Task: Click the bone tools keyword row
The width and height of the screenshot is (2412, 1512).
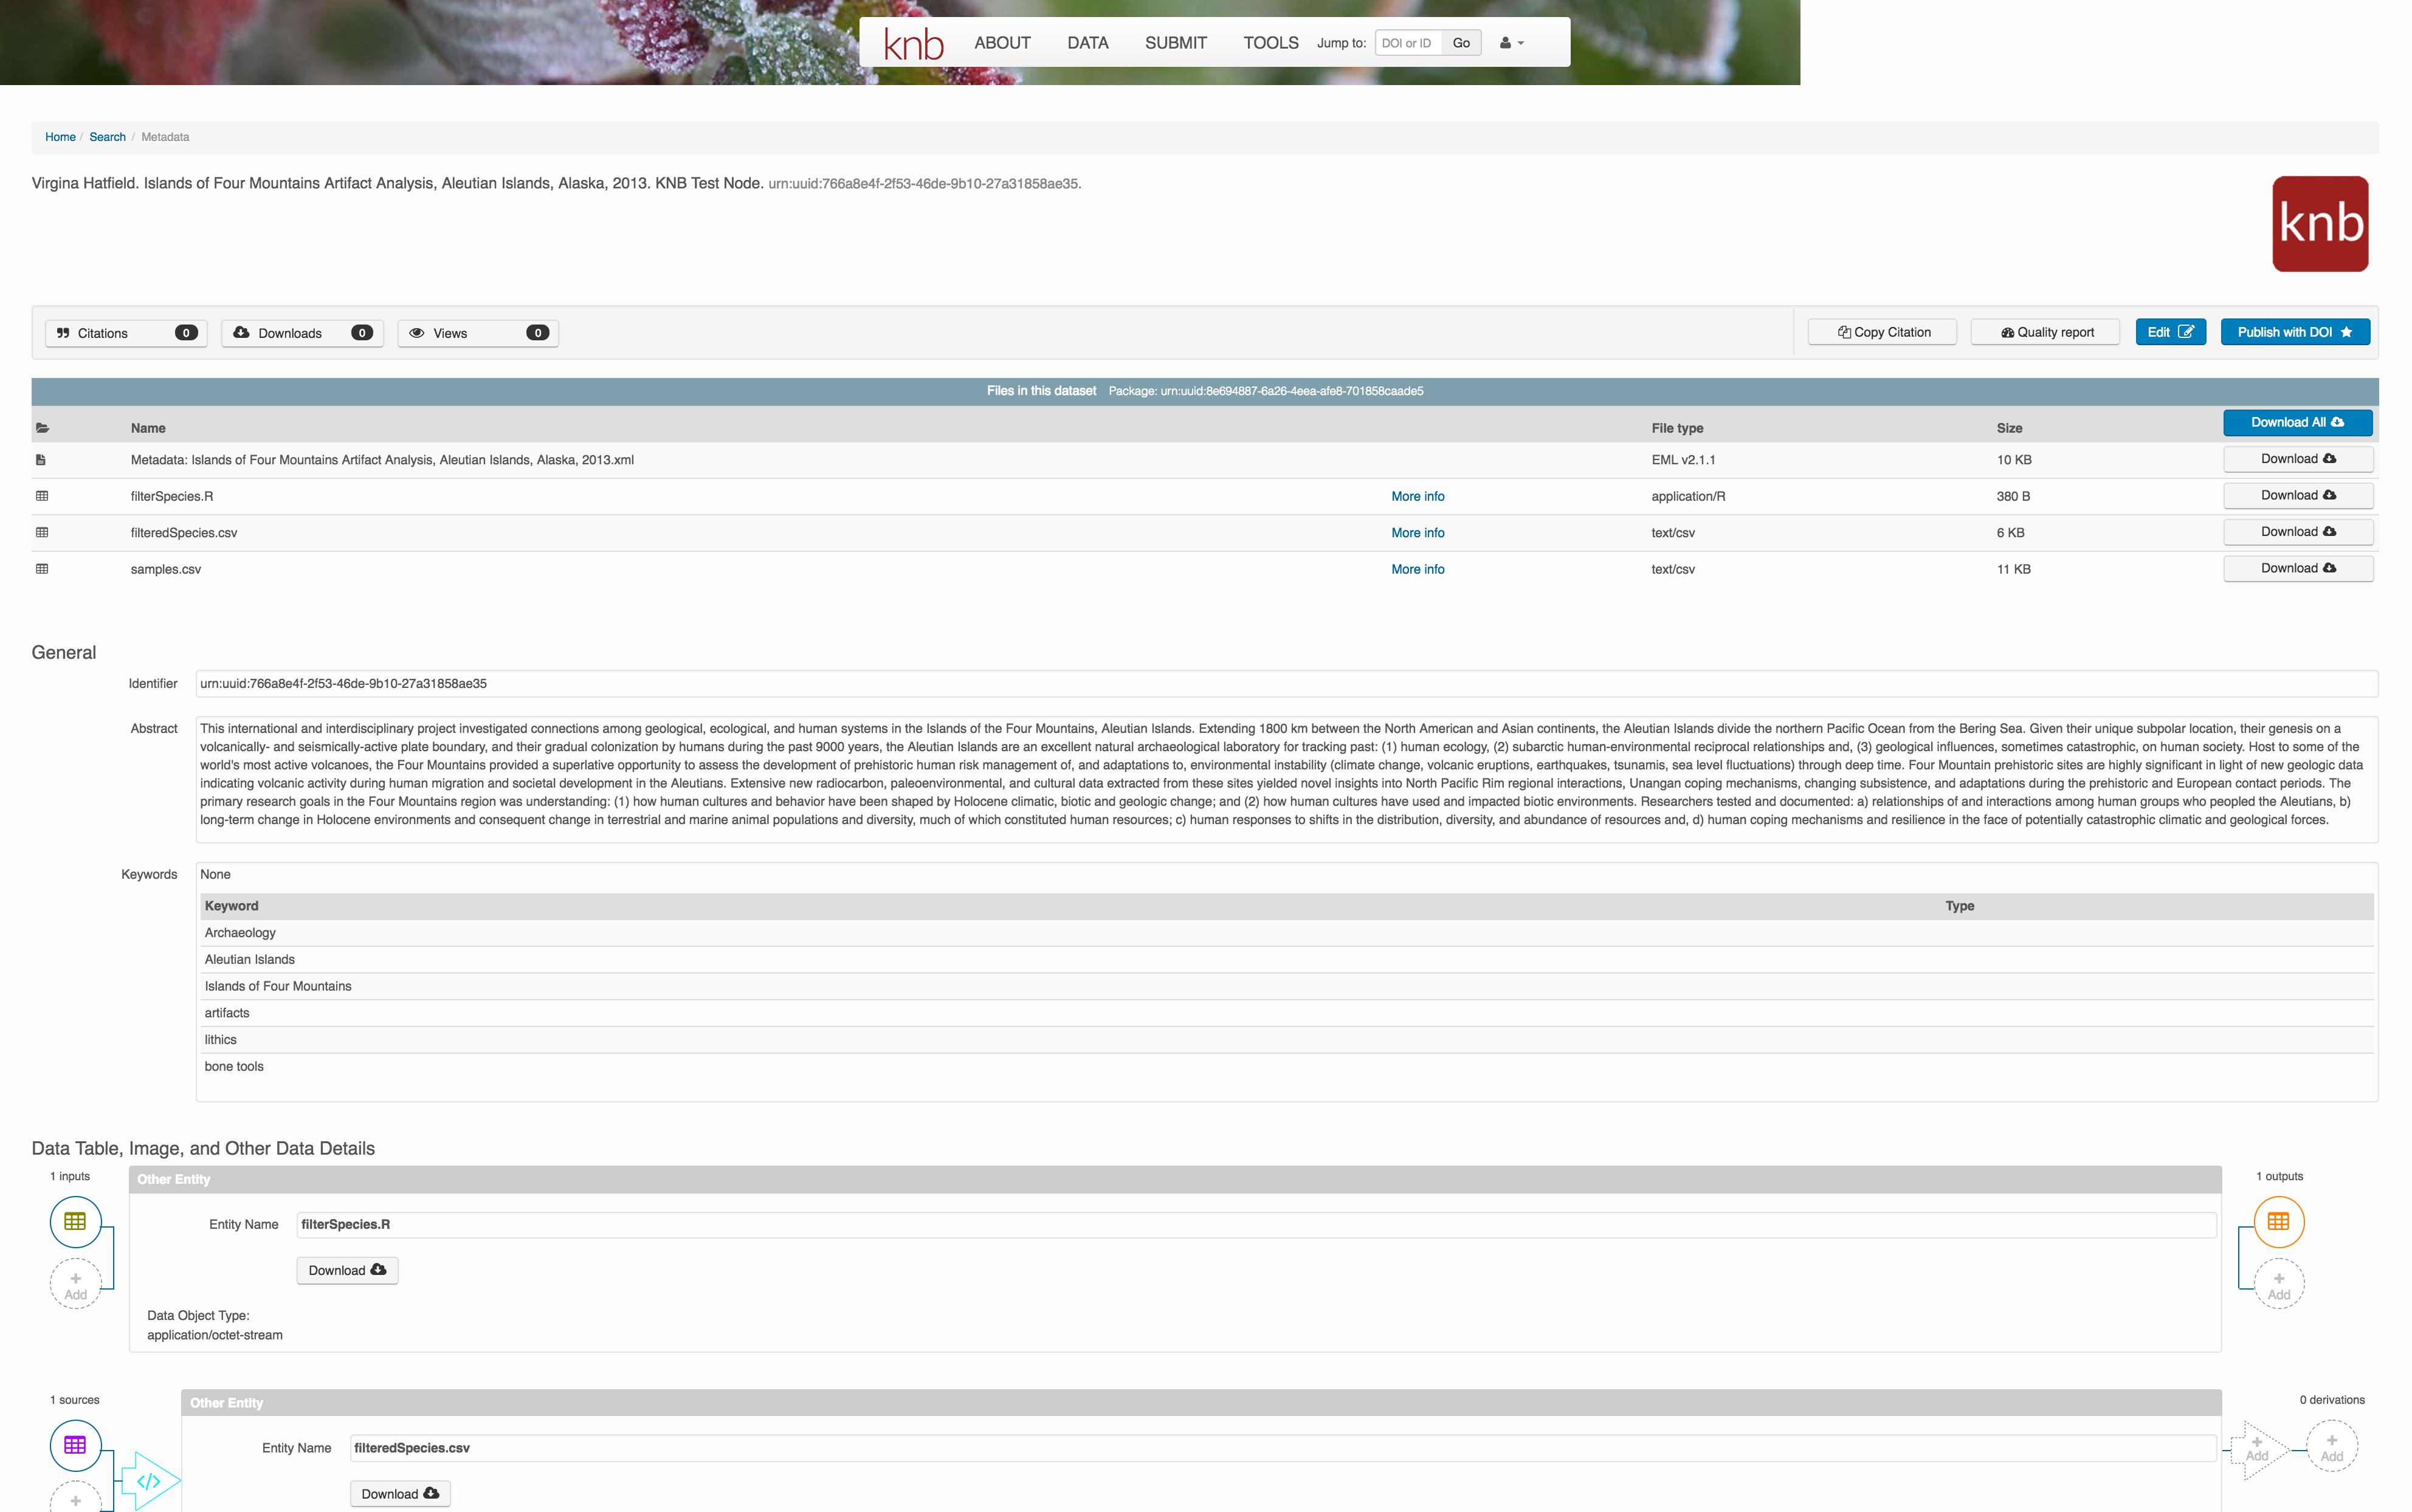Action: tap(1286, 1067)
